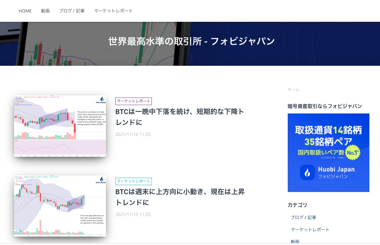Open the Huobi Japan banner ad
This screenshot has width=380, height=245.
point(329,153)
